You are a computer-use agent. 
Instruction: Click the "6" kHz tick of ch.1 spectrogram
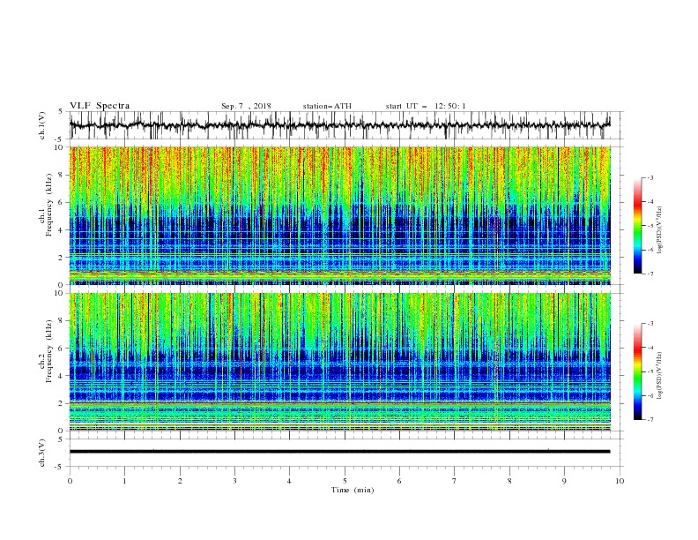click(61, 202)
